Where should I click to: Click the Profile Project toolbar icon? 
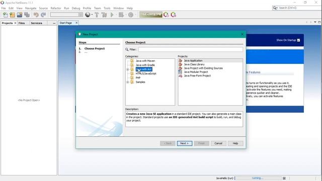[x=131, y=15]
